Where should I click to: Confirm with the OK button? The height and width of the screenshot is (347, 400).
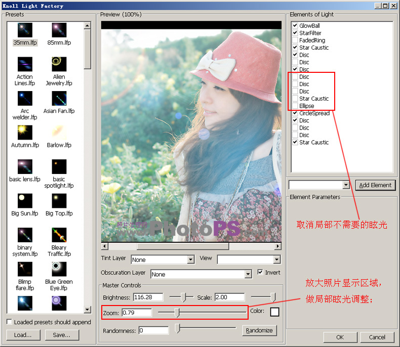click(340, 337)
